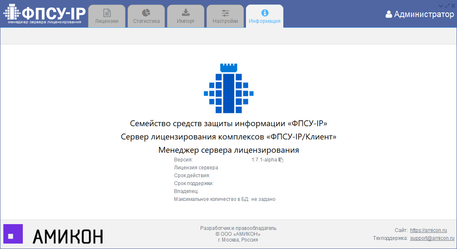This screenshot has height=249, width=457.
Task: Copy version number with the clipboard icon
Action: (x=281, y=160)
